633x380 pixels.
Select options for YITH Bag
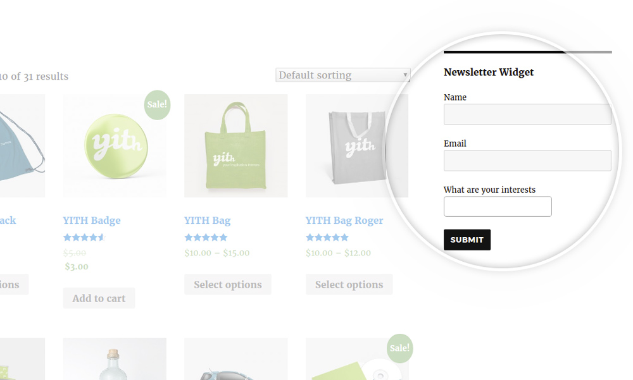pyautogui.click(x=228, y=285)
